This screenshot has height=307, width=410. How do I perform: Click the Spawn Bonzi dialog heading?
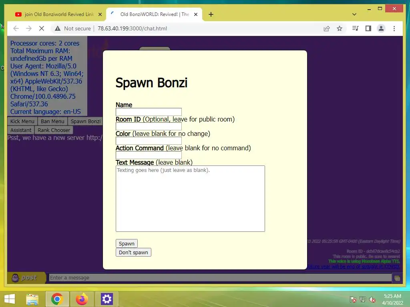(x=151, y=83)
